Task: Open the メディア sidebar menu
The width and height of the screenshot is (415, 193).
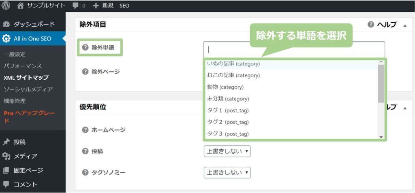Action: pos(33,156)
